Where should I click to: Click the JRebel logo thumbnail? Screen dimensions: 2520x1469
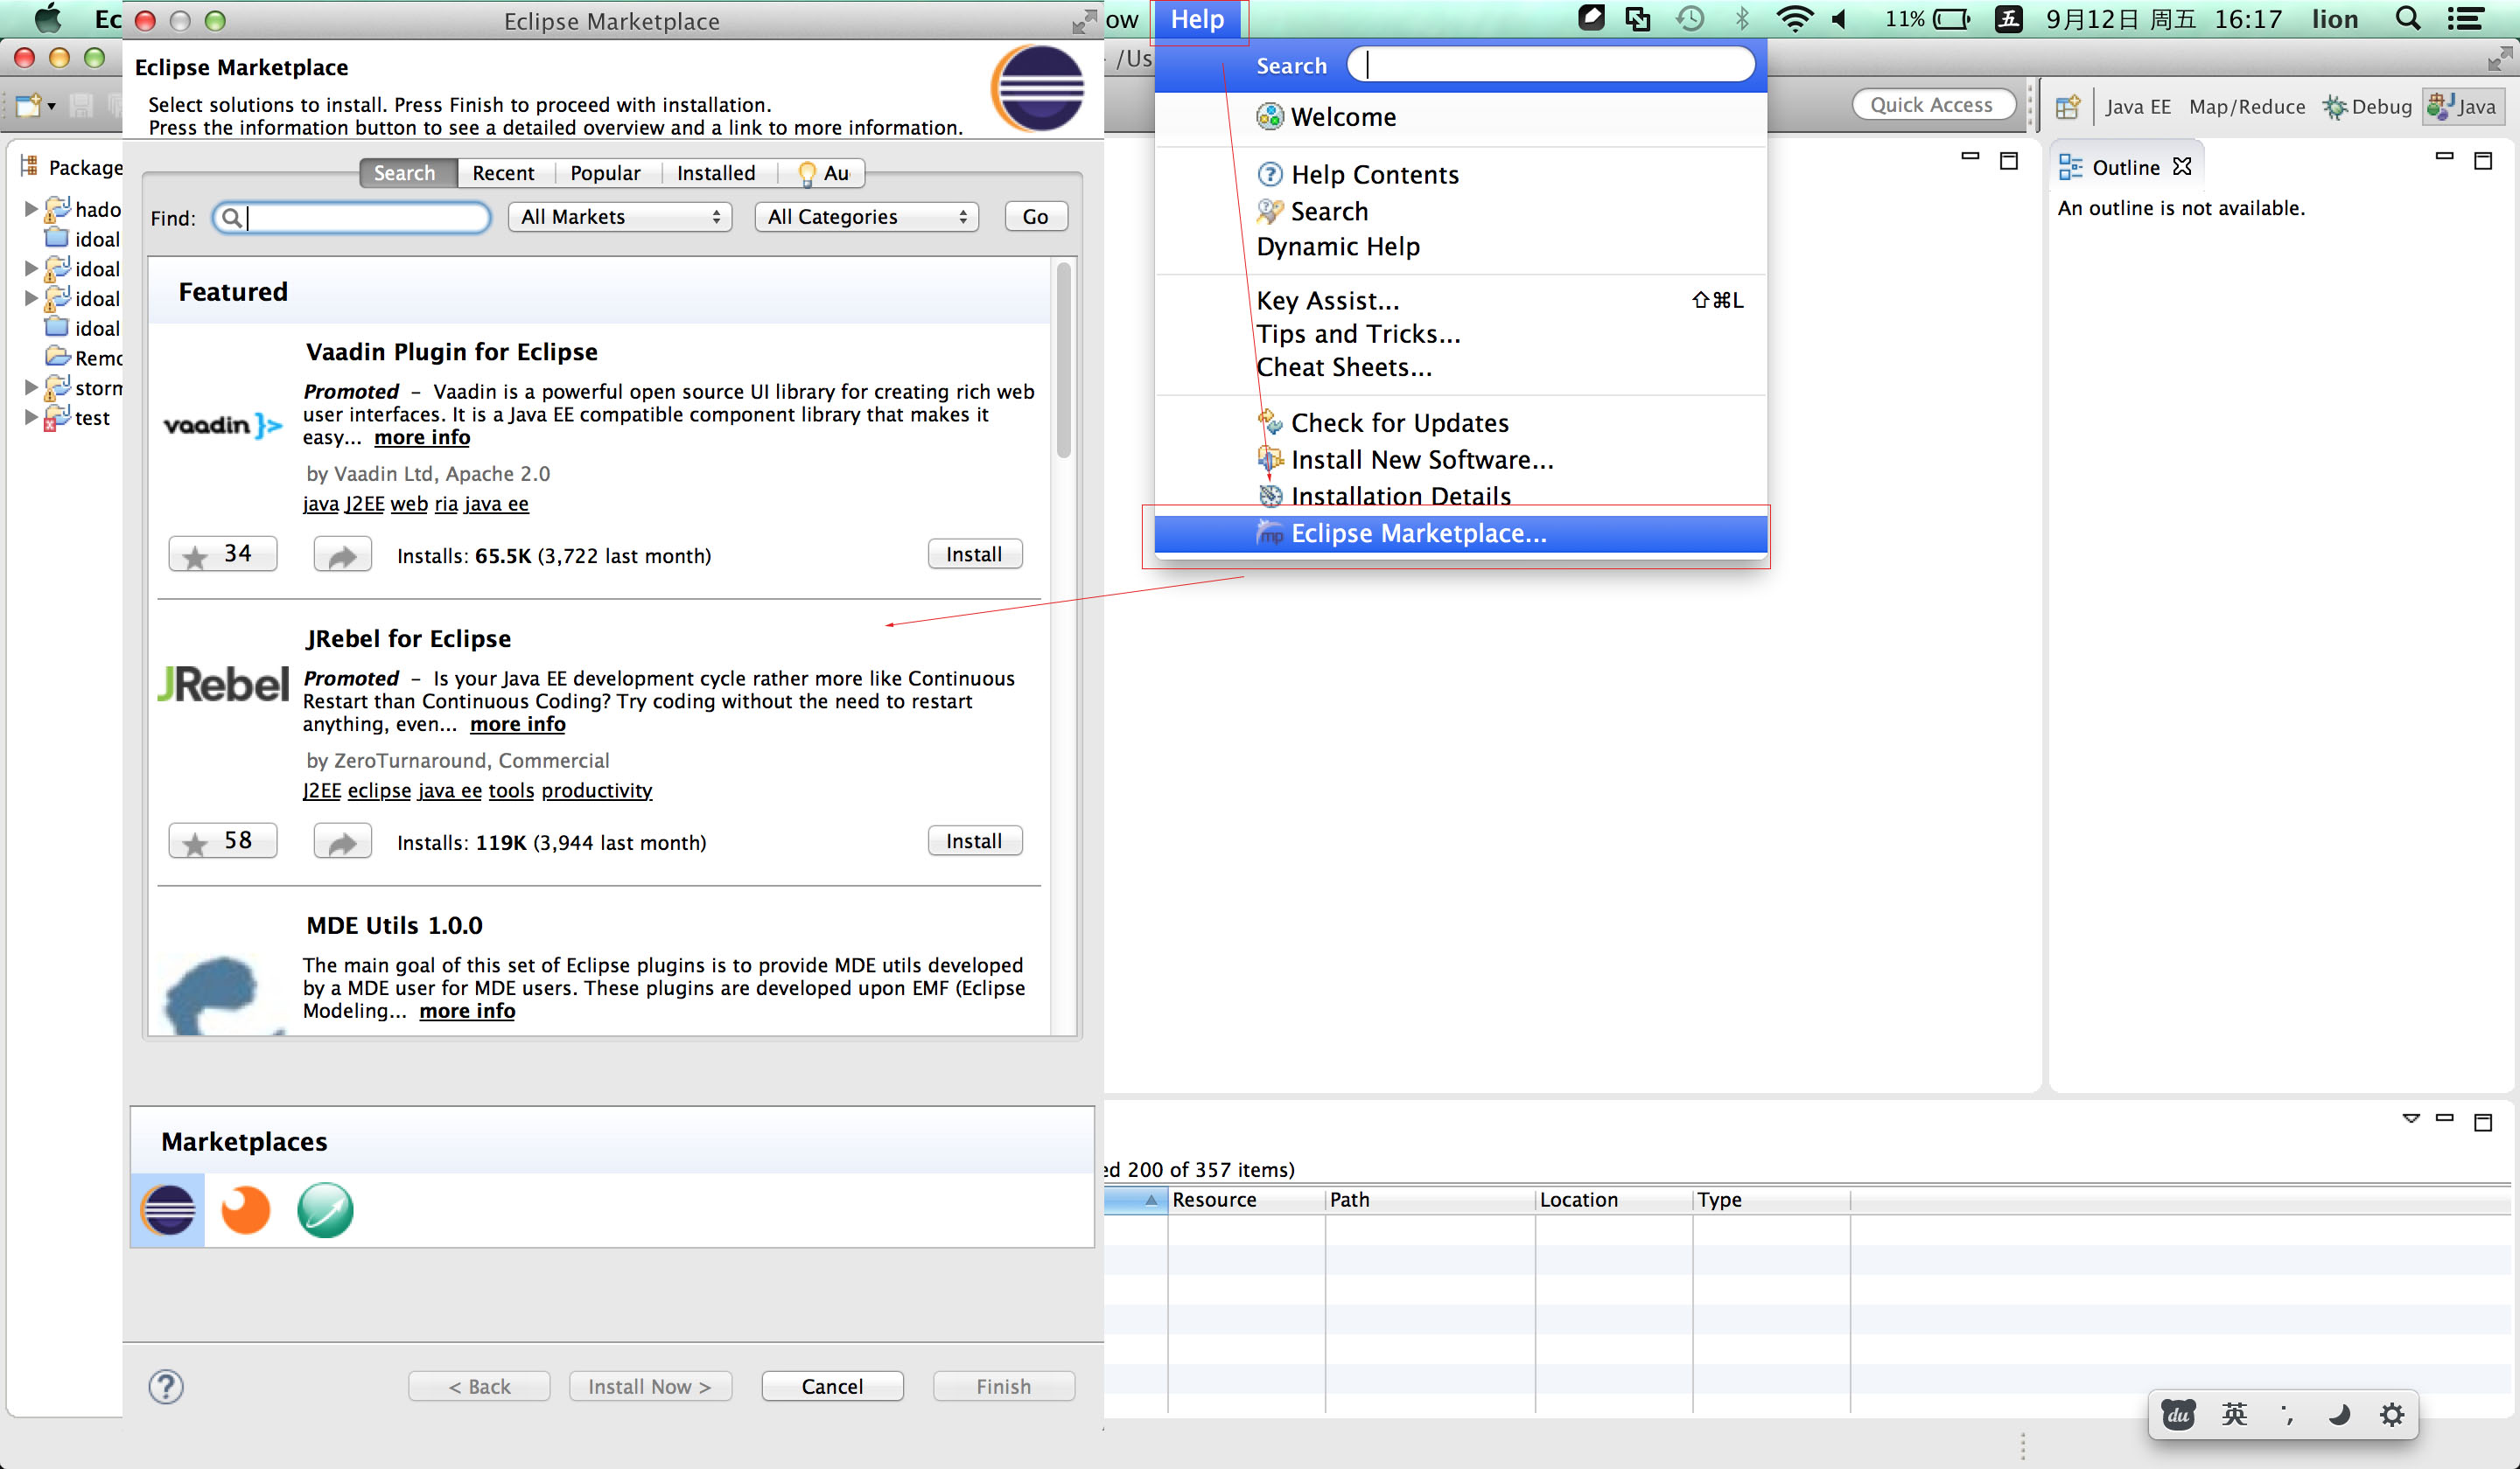pyautogui.click(x=223, y=685)
